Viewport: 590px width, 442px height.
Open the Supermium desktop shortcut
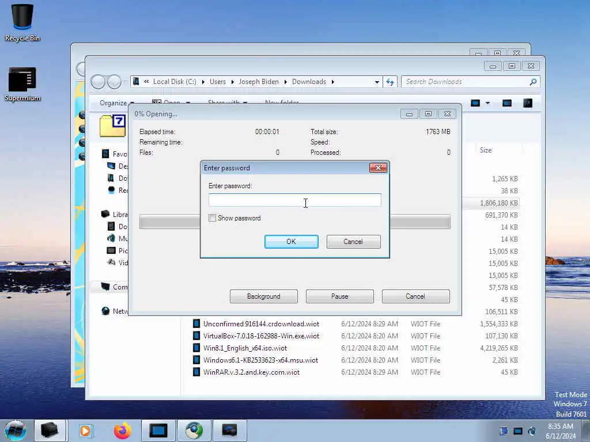pyautogui.click(x=22, y=84)
